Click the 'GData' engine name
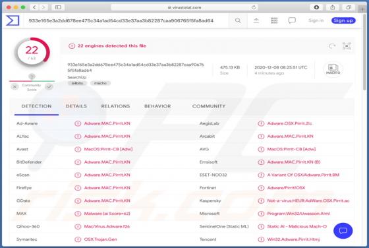The width and height of the screenshot is (369, 248). click(23, 201)
